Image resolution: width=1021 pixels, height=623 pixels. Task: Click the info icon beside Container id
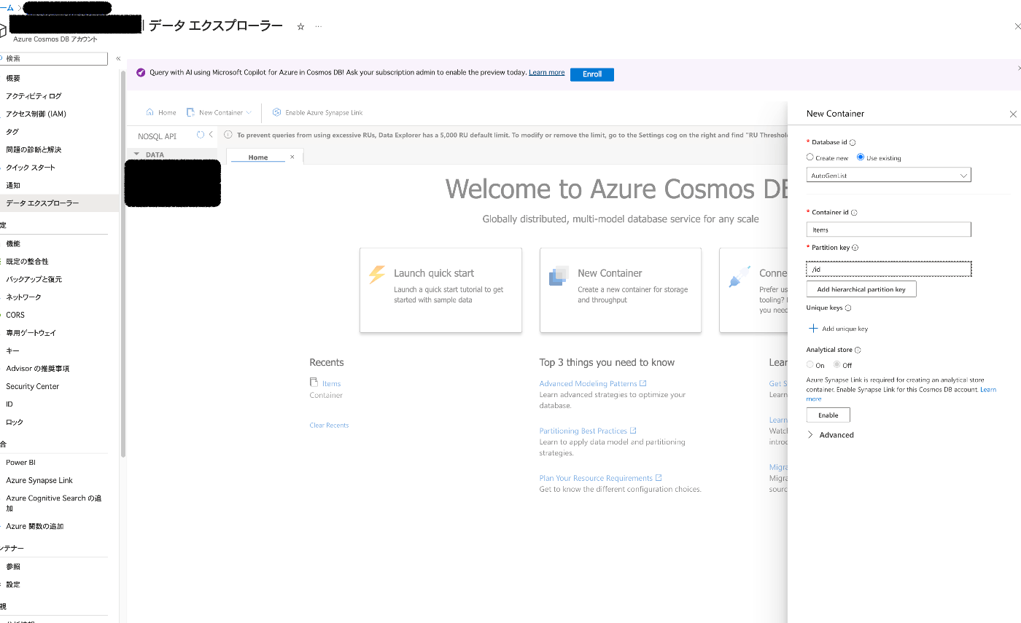pyautogui.click(x=854, y=213)
